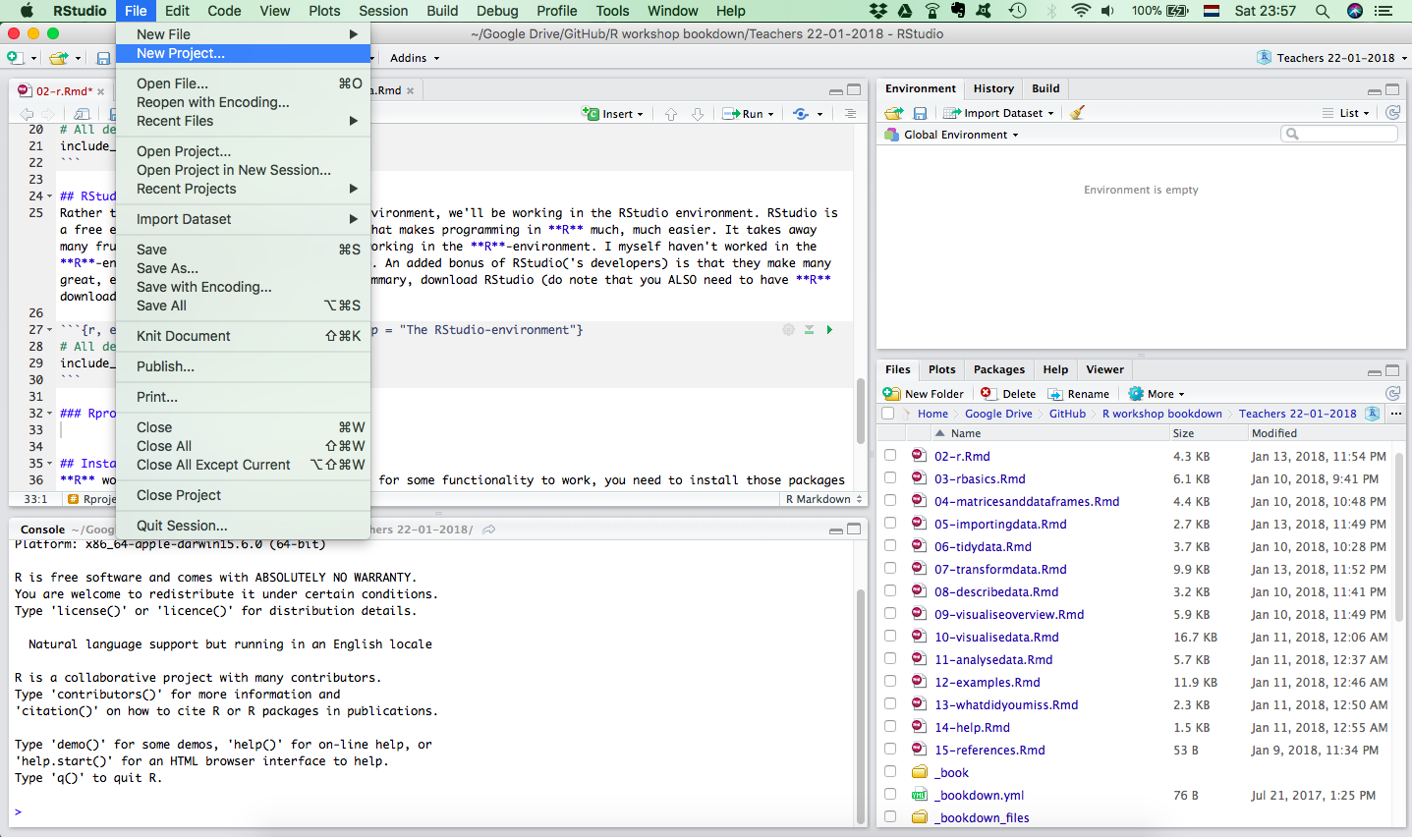This screenshot has height=837, width=1412.
Task: Choose Import Dataset in File menu
Action: [243, 219]
